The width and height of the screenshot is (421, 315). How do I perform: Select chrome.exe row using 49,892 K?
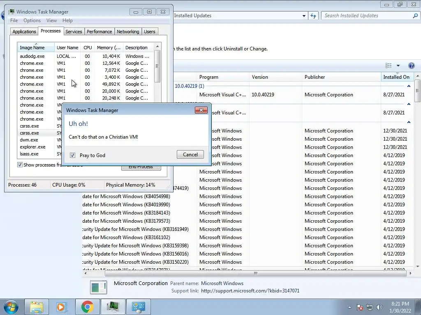[86, 84]
